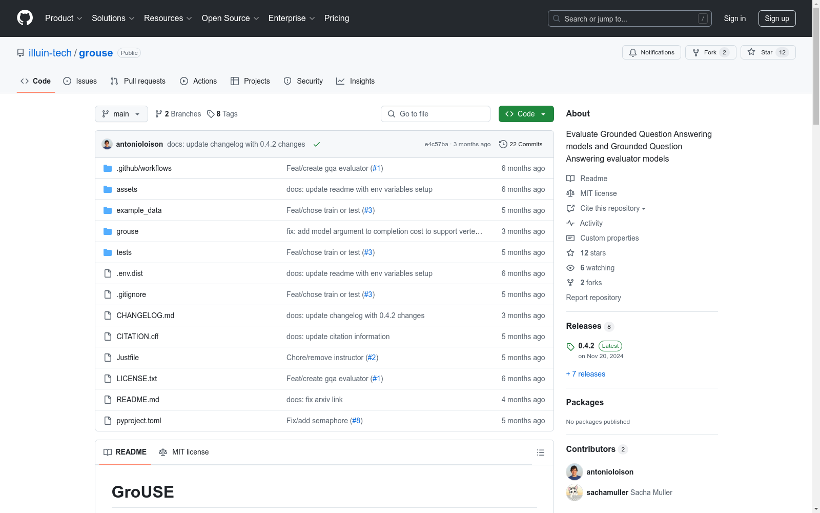Star the grouse repository
This screenshot has width=820, height=513.
point(768,52)
